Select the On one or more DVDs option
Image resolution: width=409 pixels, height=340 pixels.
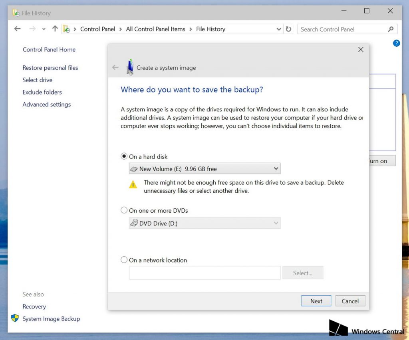tap(124, 210)
